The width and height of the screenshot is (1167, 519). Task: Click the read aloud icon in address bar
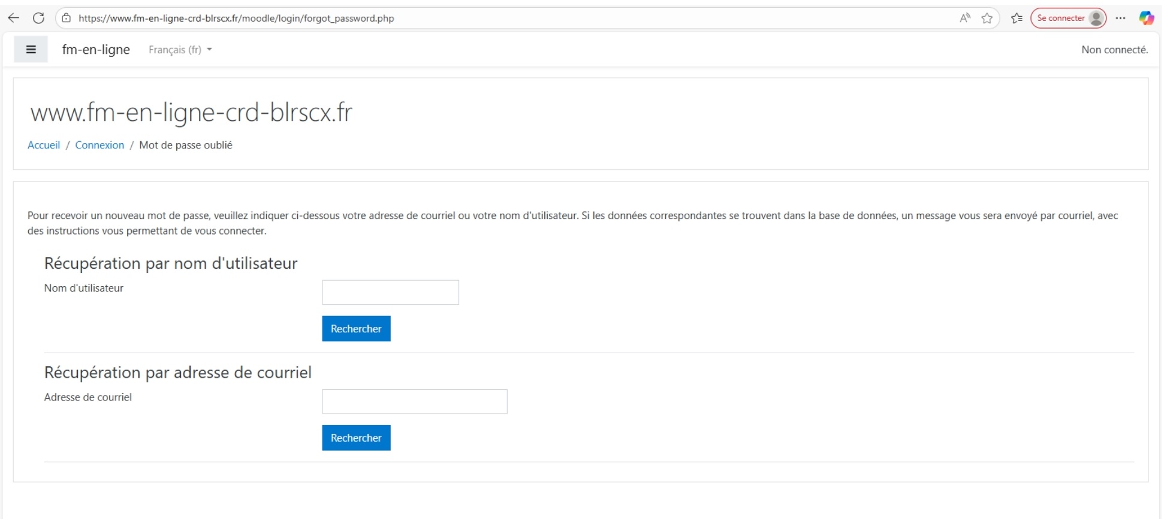point(964,18)
